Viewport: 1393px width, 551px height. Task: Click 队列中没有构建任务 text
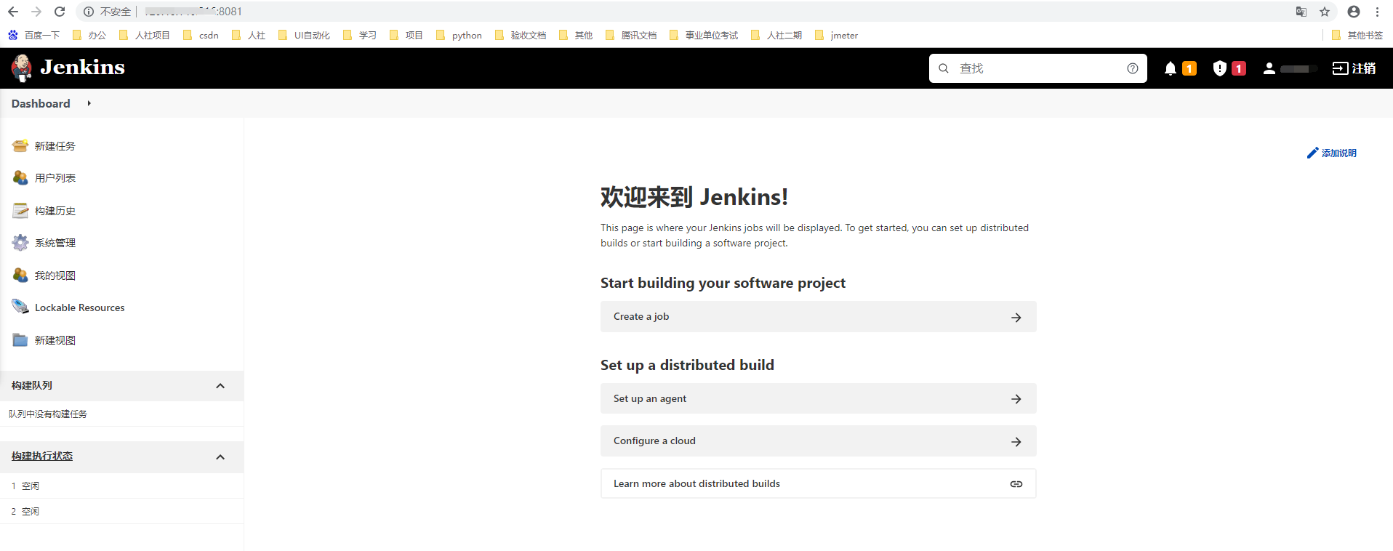[x=48, y=414]
